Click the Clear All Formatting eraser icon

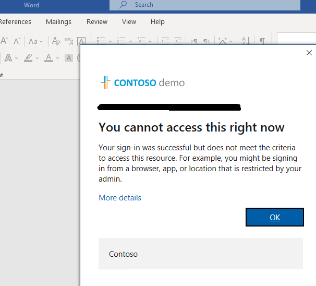(x=56, y=41)
